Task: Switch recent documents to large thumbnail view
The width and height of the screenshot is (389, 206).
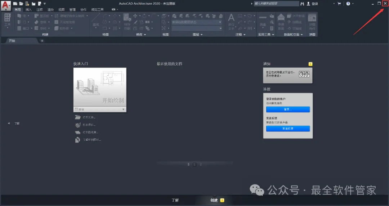Action: (188, 164)
